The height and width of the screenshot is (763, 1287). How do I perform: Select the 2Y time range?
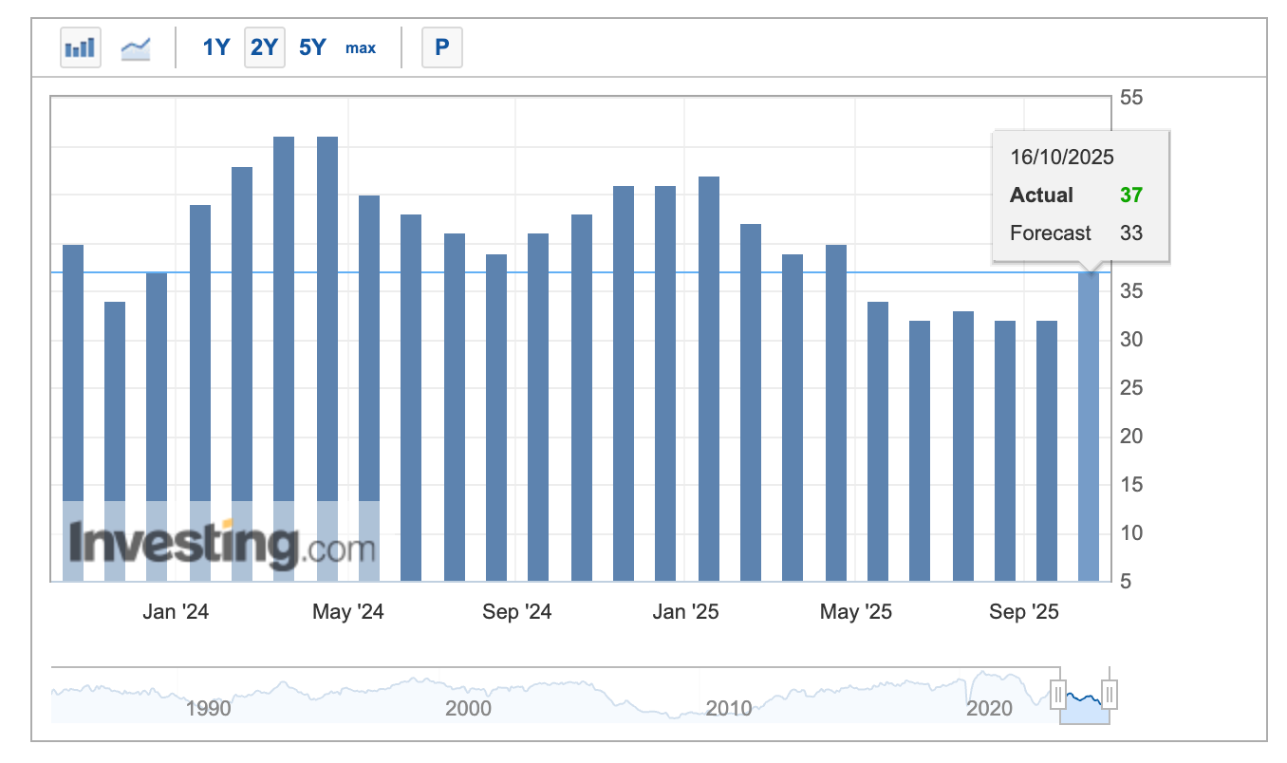(x=265, y=47)
